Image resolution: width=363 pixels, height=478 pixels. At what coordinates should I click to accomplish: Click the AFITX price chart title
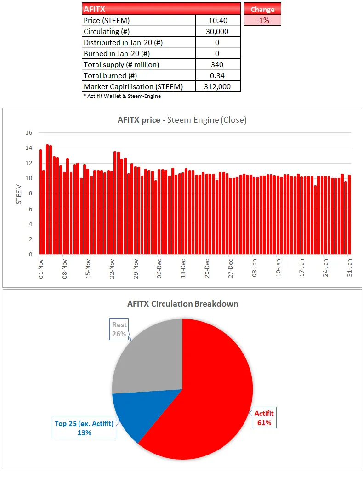click(x=182, y=120)
